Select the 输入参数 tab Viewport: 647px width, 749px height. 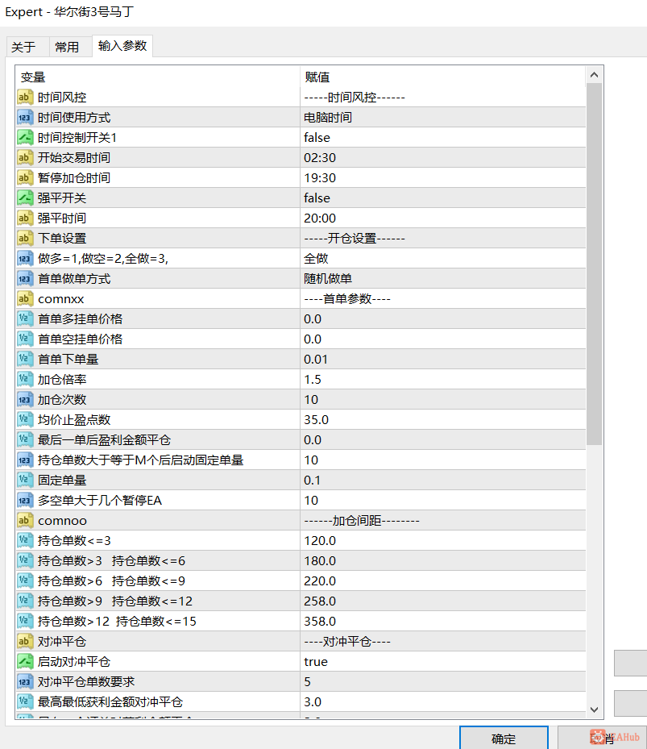122,46
